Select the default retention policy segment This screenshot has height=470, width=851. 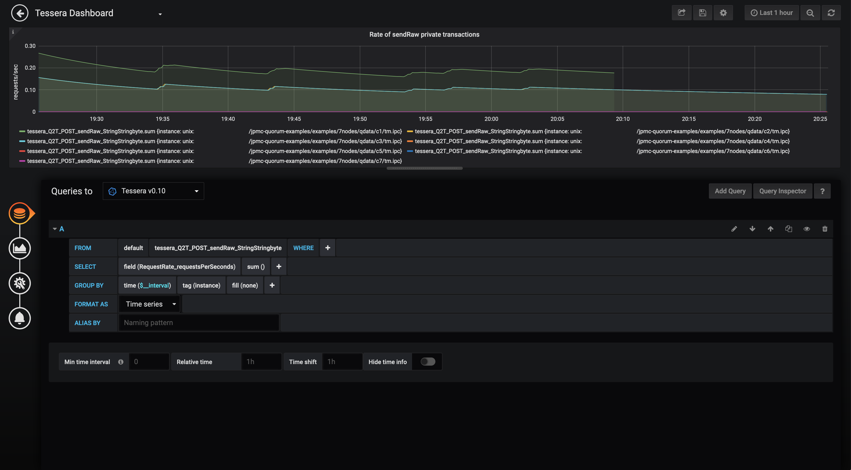point(133,248)
